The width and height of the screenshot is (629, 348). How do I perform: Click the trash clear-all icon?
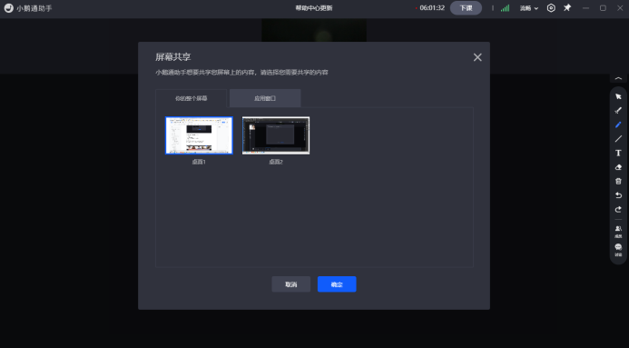click(x=618, y=181)
